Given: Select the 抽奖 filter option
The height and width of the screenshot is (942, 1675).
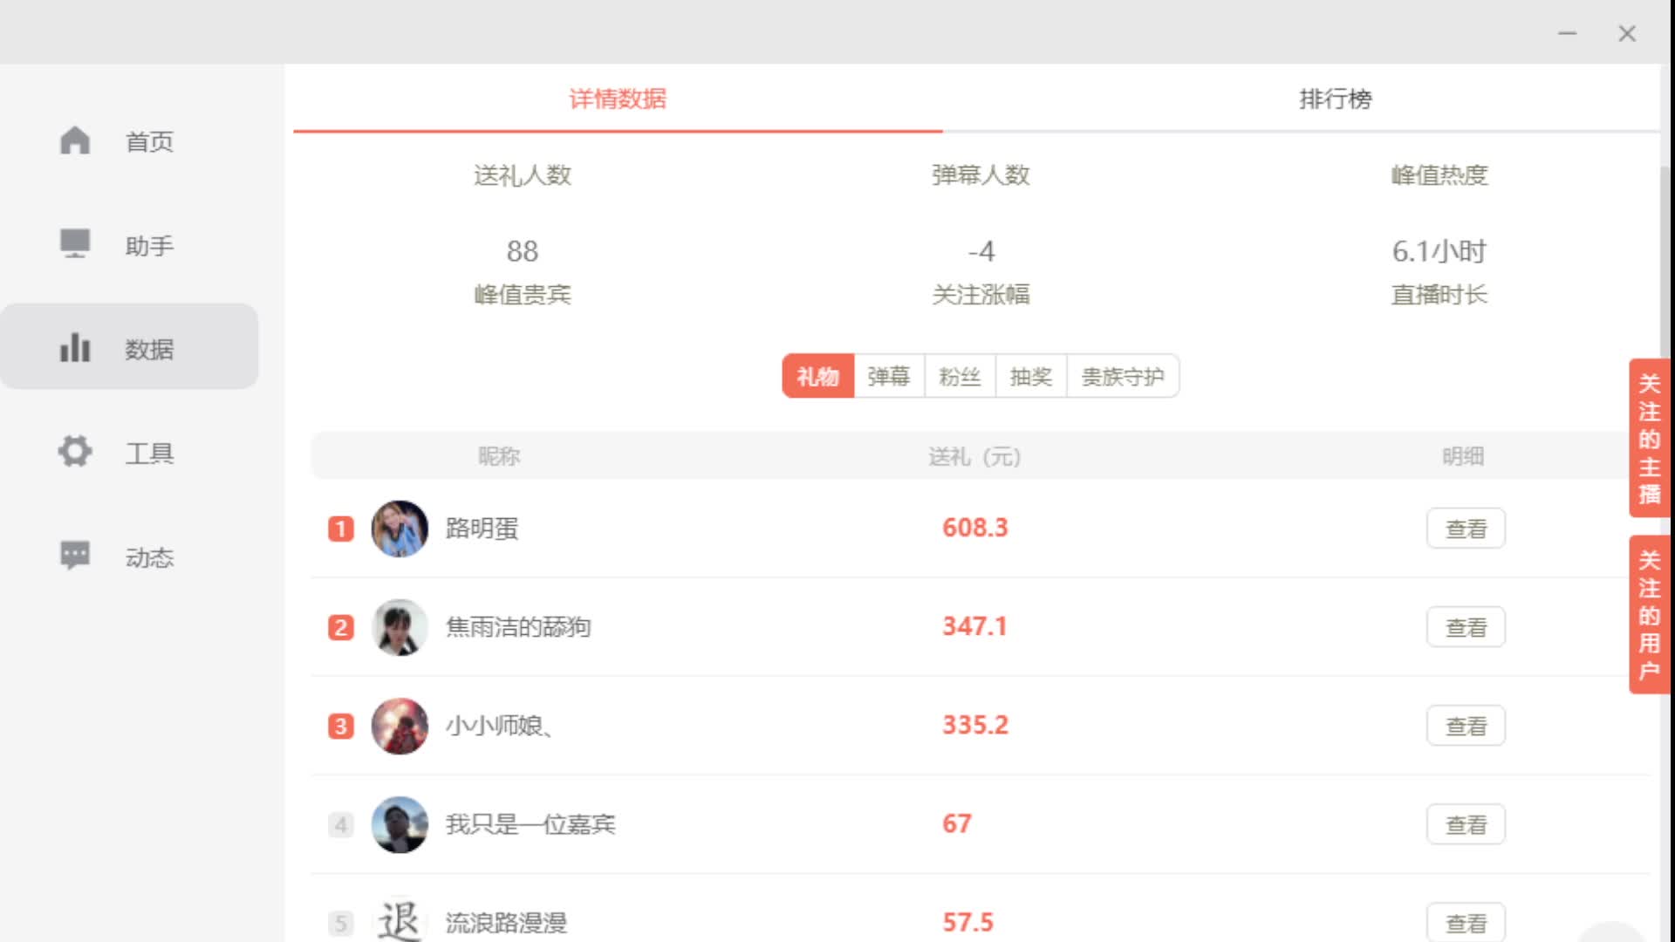Looking at the screenshot, I should (1030, 376).
